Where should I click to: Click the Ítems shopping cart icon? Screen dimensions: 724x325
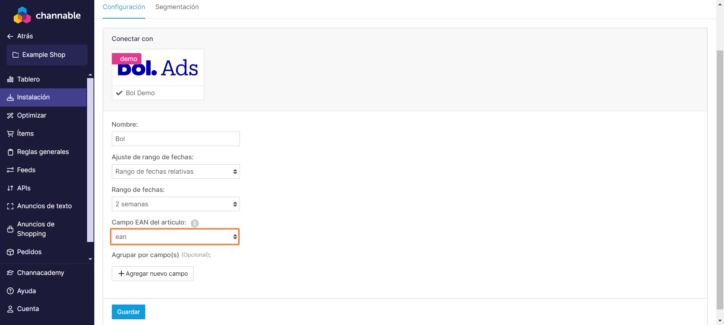tap(10, 133)
